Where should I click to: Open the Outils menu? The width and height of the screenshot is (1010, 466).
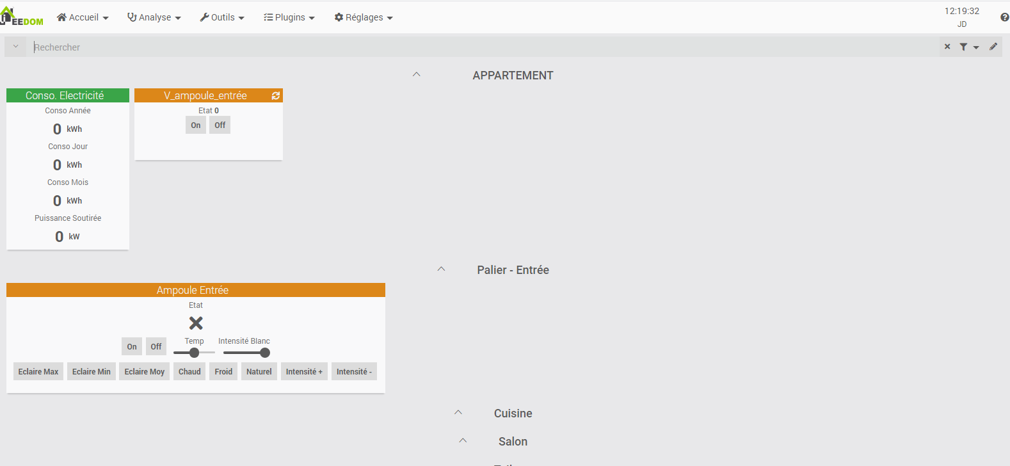click(x=222, y=17)
